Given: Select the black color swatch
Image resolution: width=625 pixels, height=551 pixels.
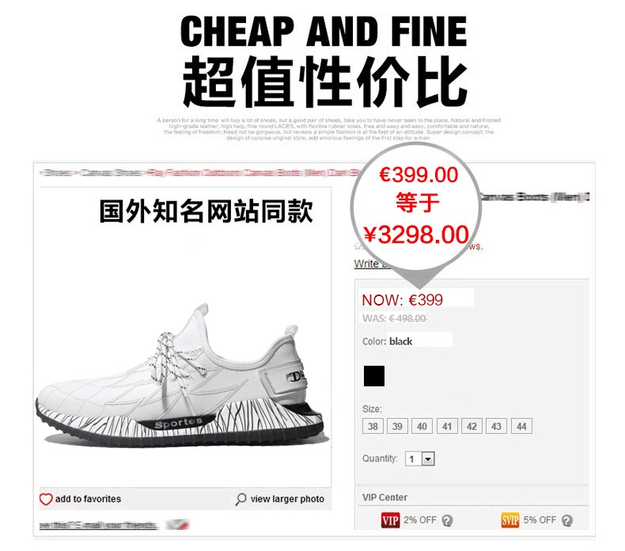Looking at the screenshot, I should click(374, 376).
